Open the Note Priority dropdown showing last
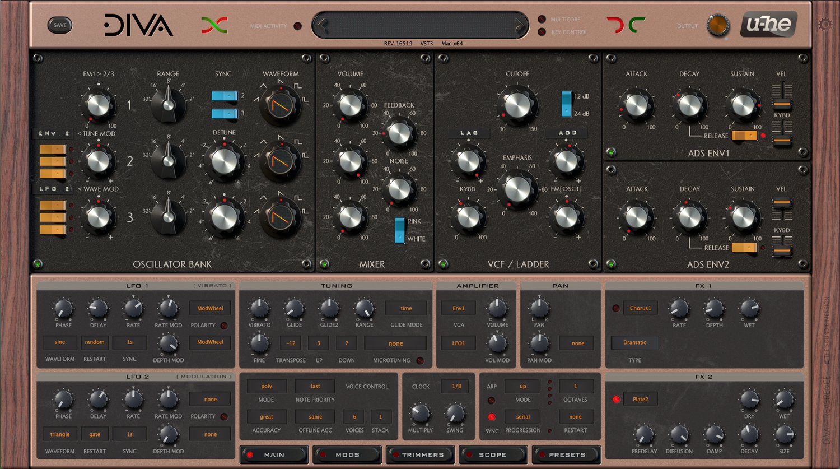 316,386
